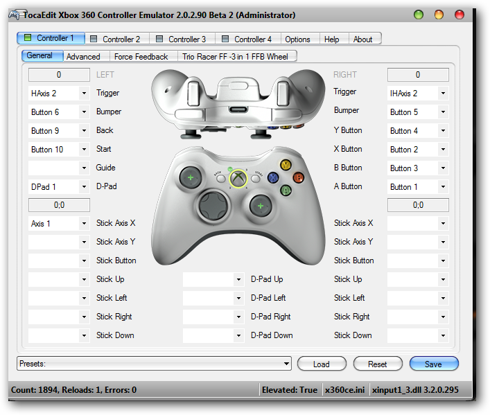Save the controller settings
Image resolution: width=490 pixels, height=415 pixels.
434,364
